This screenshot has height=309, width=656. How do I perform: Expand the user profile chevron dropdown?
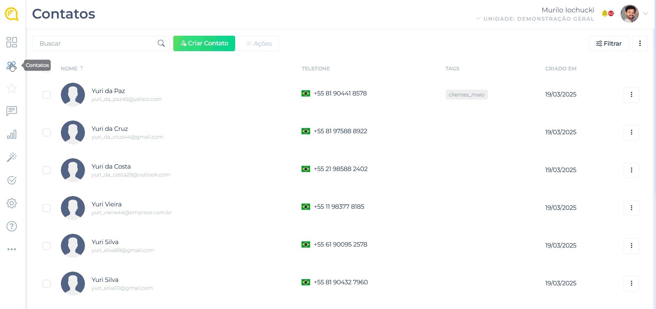tap(646, 14)
